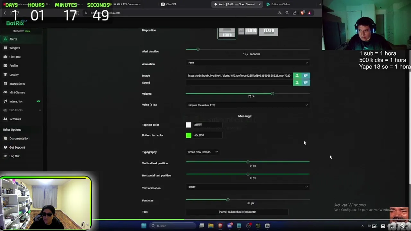Click the Text field with subscribed message
411x231 pixels.
[x=237, y=212]
